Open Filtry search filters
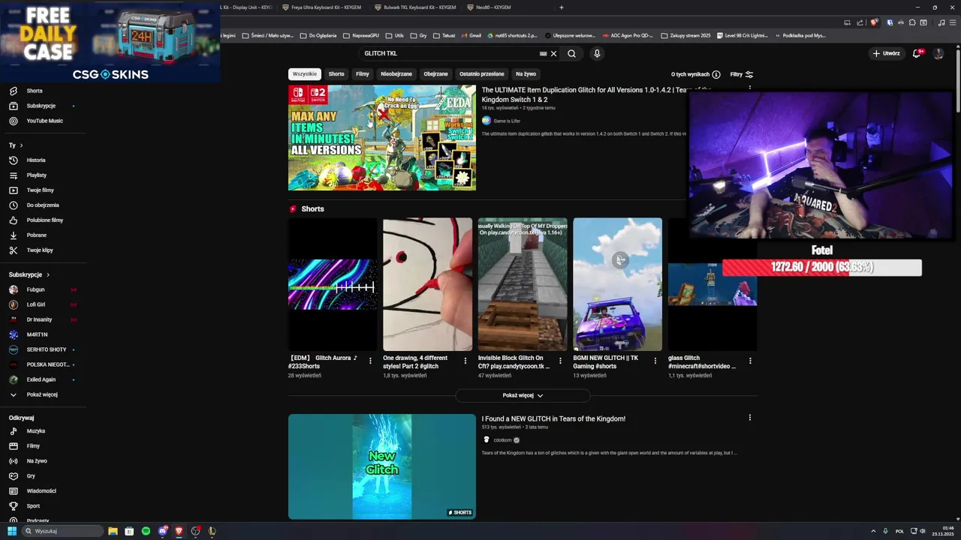Image resolution: width=961 pixels, height=540 pixels. (x=742, y=74)
